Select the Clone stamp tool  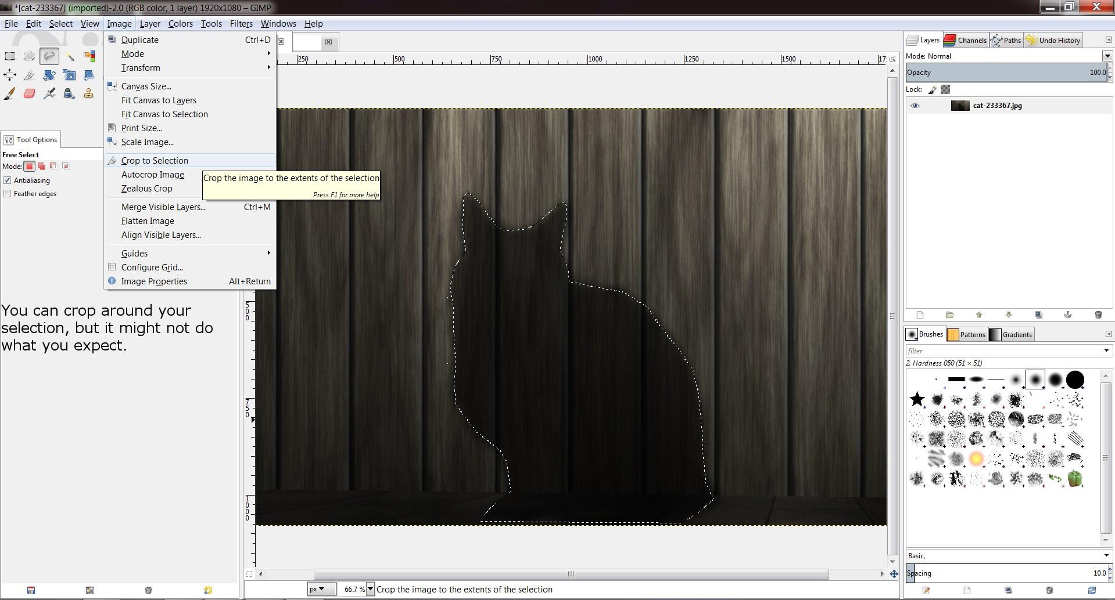click(89, 93)
